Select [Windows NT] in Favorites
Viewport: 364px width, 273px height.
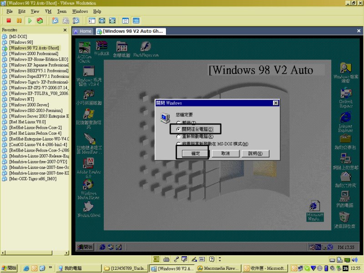coord(21,99)
